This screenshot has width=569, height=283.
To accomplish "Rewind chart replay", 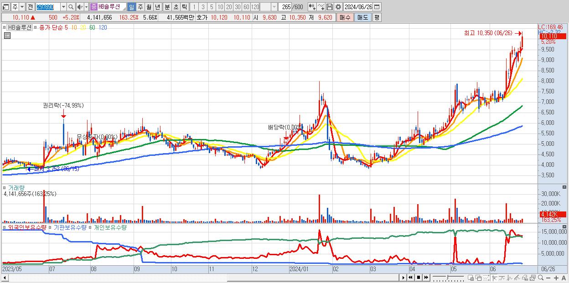I will point(410,278).
